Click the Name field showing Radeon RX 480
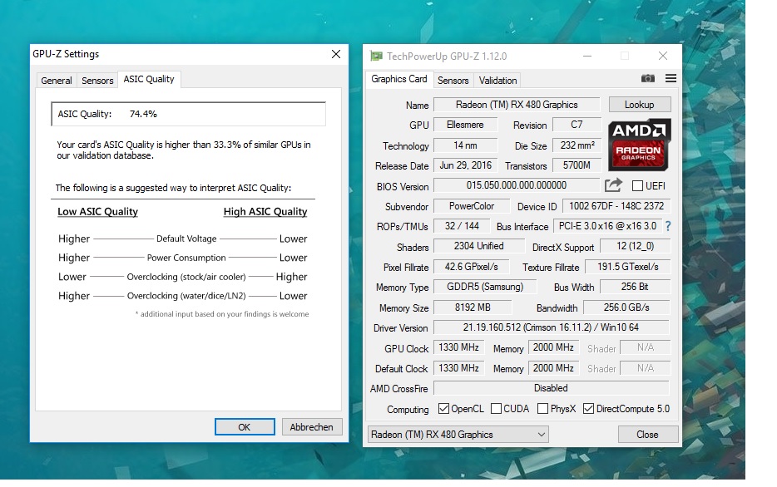Viewport: 777px width, 487px height. 517,105
